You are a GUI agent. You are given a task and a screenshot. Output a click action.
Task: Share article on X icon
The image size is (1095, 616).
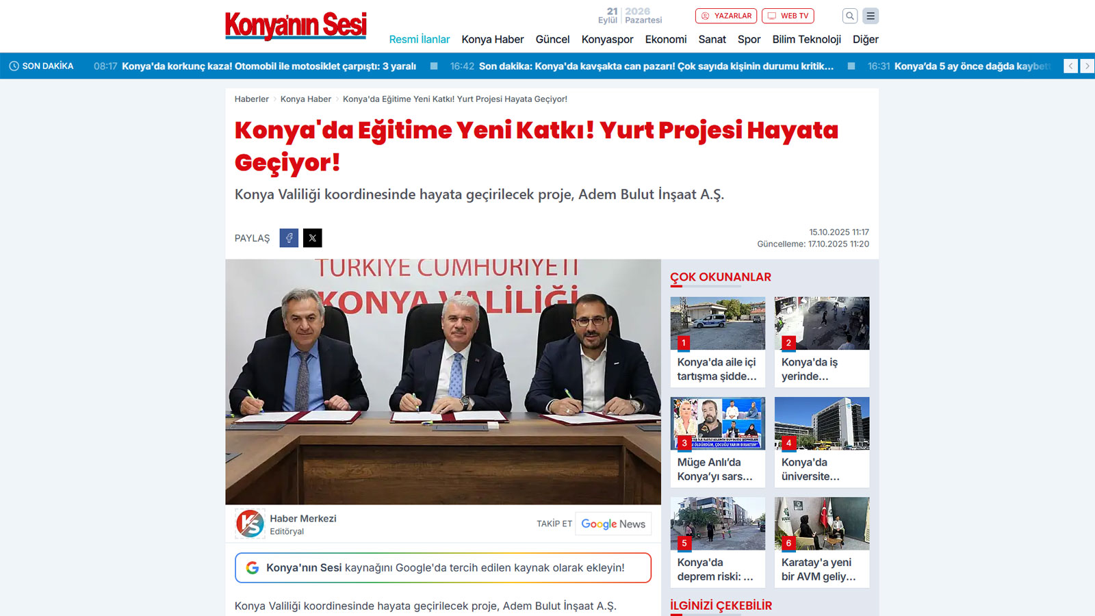(x=312, y=238)
